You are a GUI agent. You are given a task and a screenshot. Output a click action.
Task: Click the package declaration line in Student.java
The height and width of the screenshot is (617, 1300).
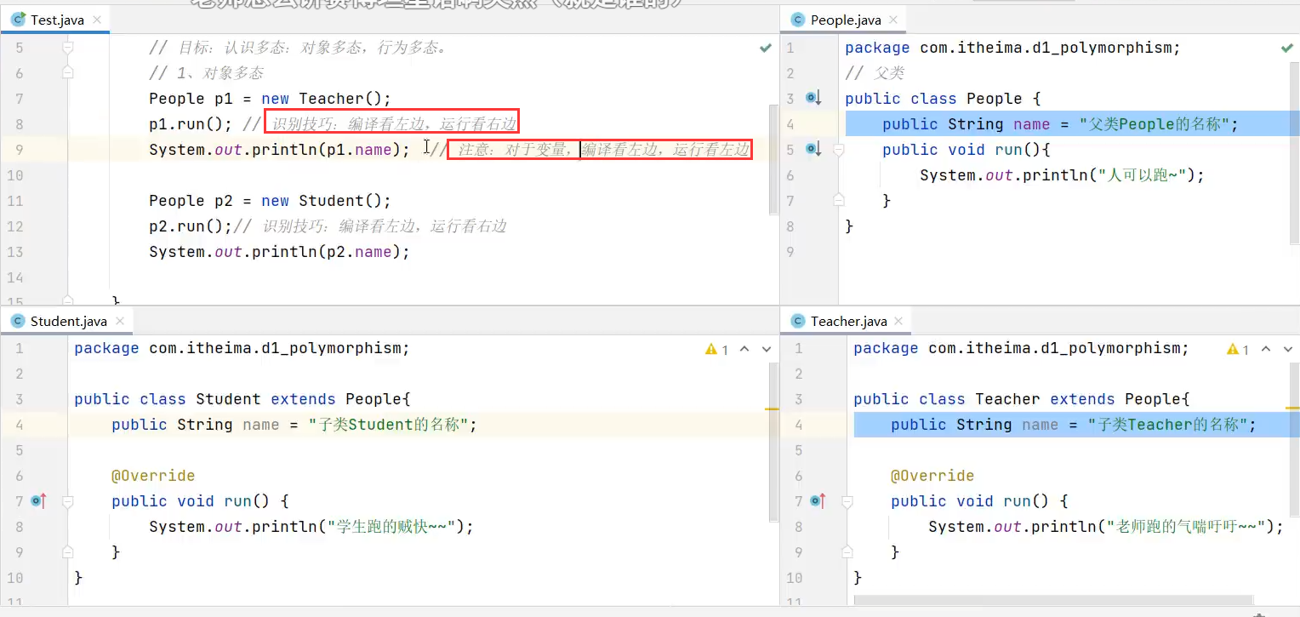pos(242,348)
